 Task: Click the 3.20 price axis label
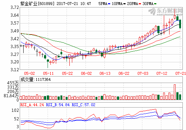tap(15, 62)
